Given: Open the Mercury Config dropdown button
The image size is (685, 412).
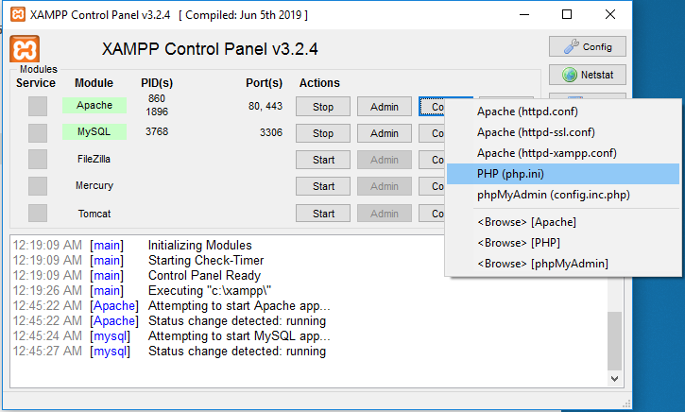Looking at the screenshot, I should [432, 186].
